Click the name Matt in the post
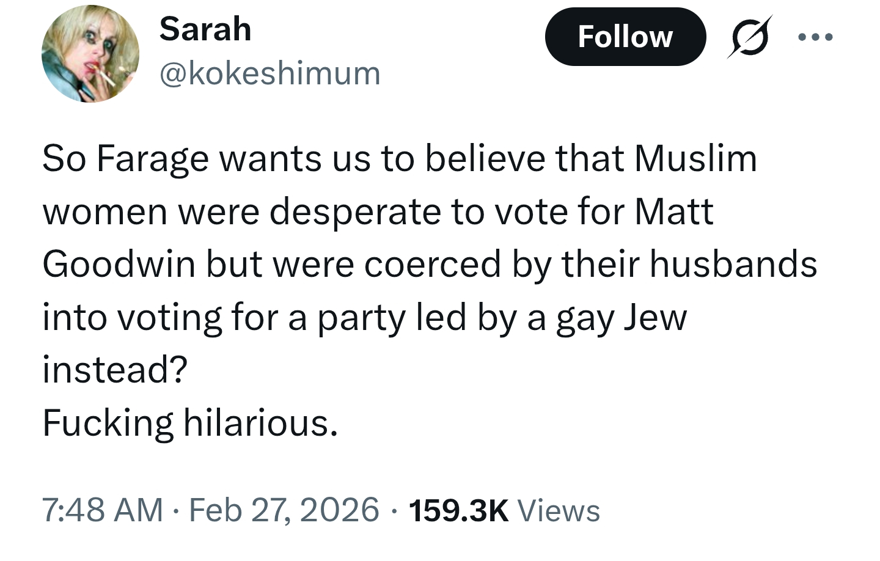The height and width of the screenshot is (561, 880). pos(674,211)
